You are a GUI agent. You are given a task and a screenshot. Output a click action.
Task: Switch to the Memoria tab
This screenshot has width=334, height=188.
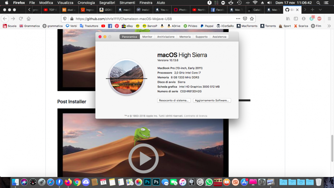[185, 37]
